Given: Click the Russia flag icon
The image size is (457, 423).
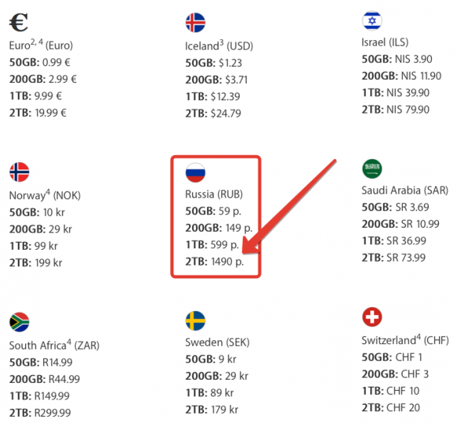Looking at the screenshot, I should pyautogui.click(x=195, y=173).
